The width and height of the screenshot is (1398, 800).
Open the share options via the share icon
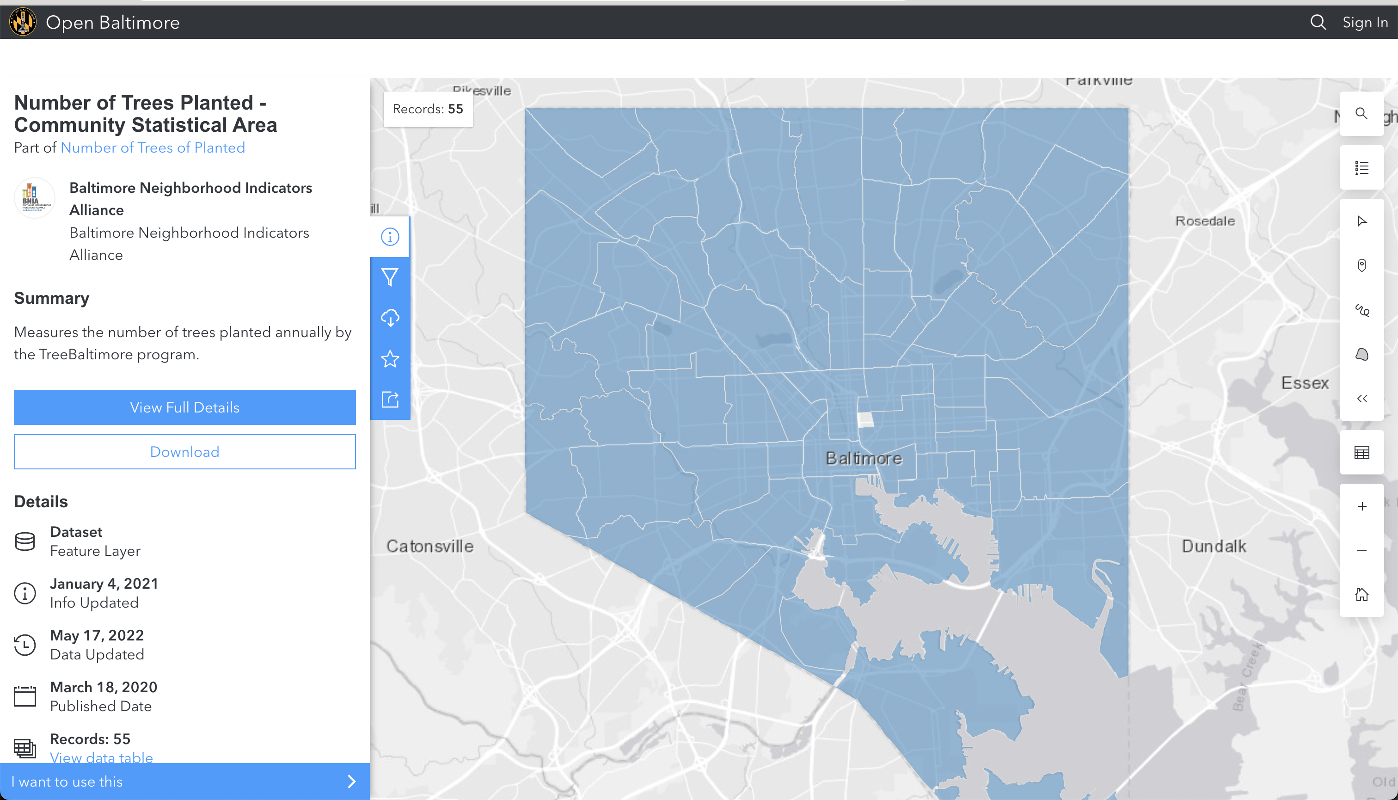tap(390, 400)
